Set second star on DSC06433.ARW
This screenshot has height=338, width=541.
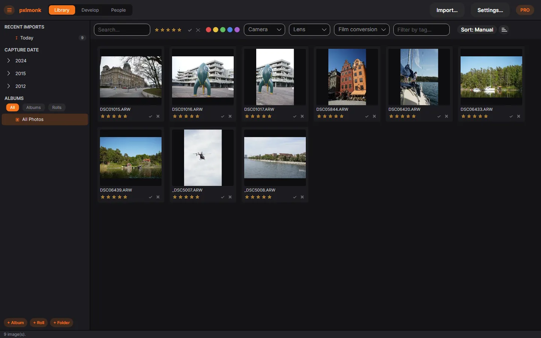[469, 116]
